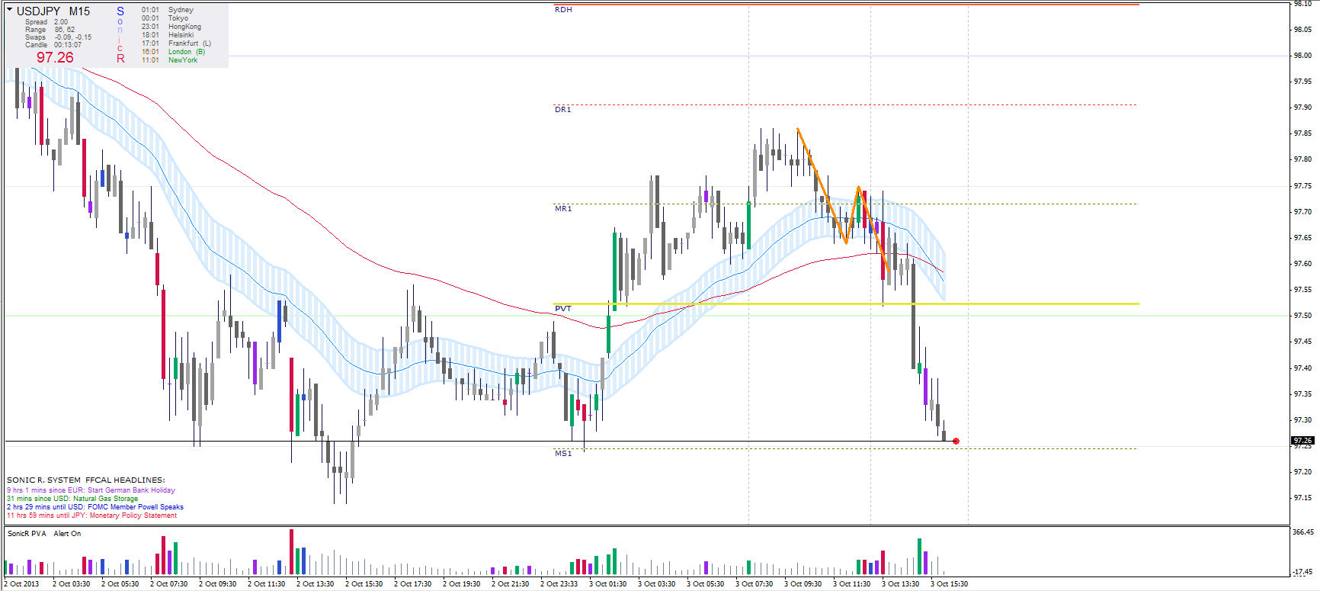Viewport: 1320px width, 591px height.
Task: Click the Natural Gas Storage headline
Action: (72, 499)
